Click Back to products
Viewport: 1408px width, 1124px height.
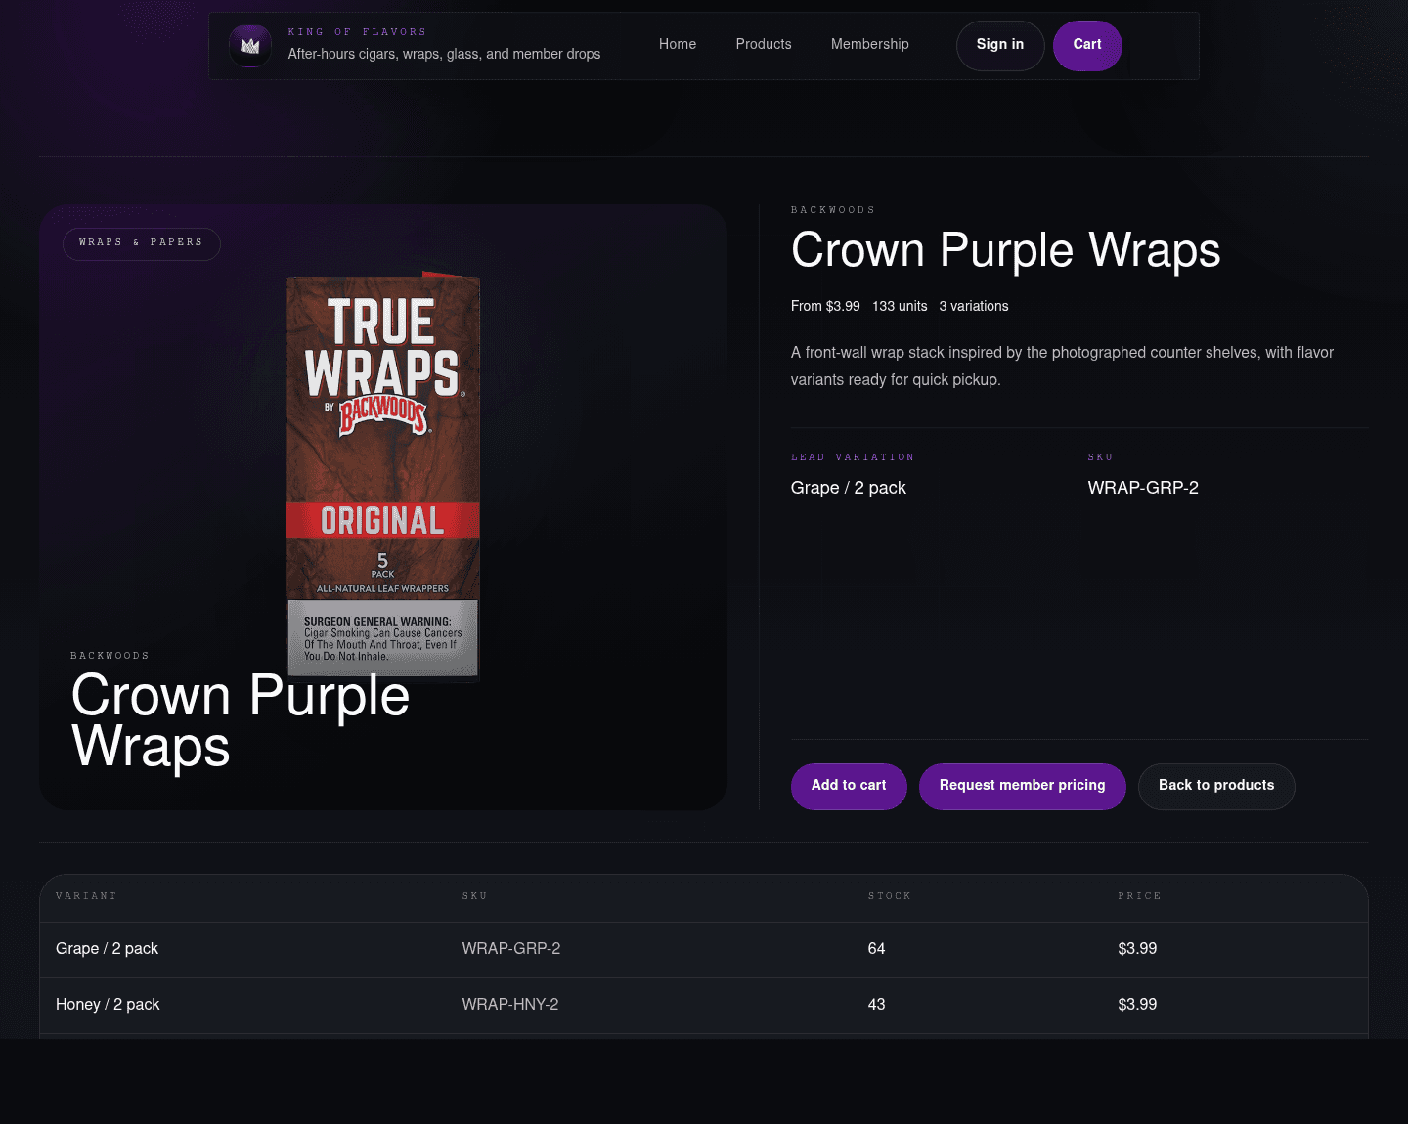tap(1216, 786)
